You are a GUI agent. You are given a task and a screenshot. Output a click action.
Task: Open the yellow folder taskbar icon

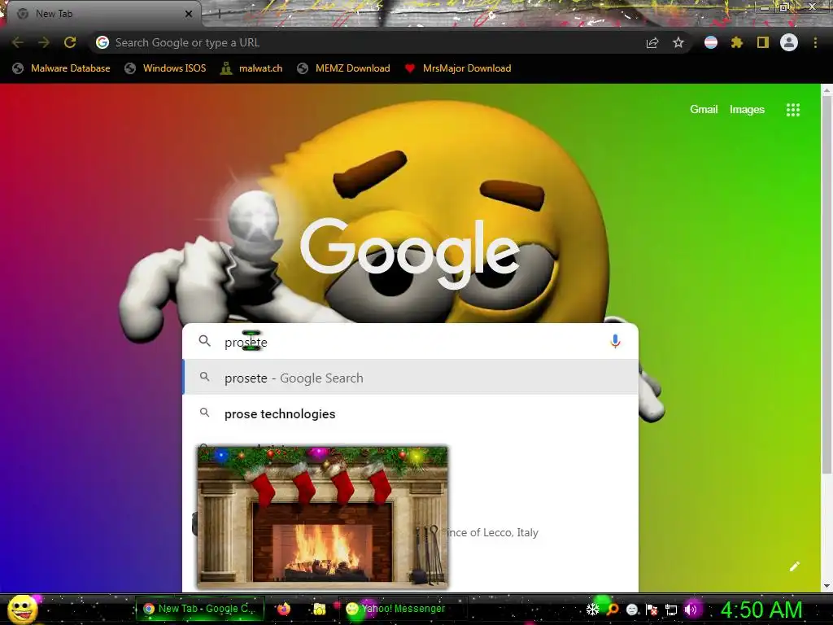tap(319, 609)
